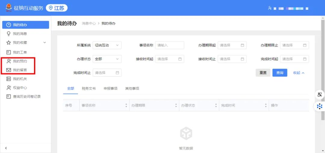The width and height of the screenshot is (325, 153).
Task: Open 我的留言 in the sidebar
Action: (x=20, y=70)
